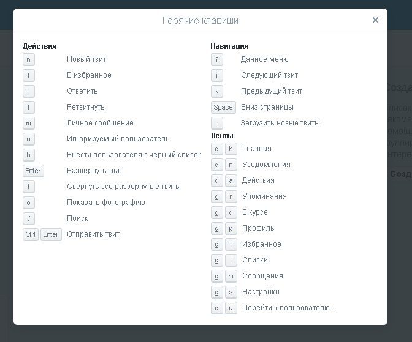Click the 'f' key for В избранное
Screen dimensions: 412x342
click(29, 75)
